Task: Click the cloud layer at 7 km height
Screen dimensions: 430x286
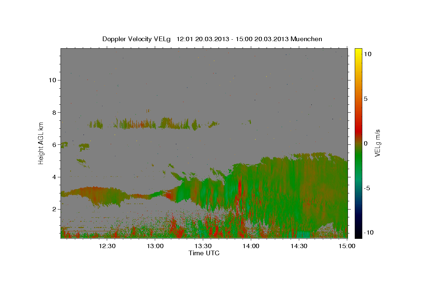Action: [154, 124]
